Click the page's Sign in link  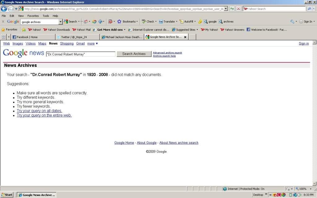[x=304, y=43]
